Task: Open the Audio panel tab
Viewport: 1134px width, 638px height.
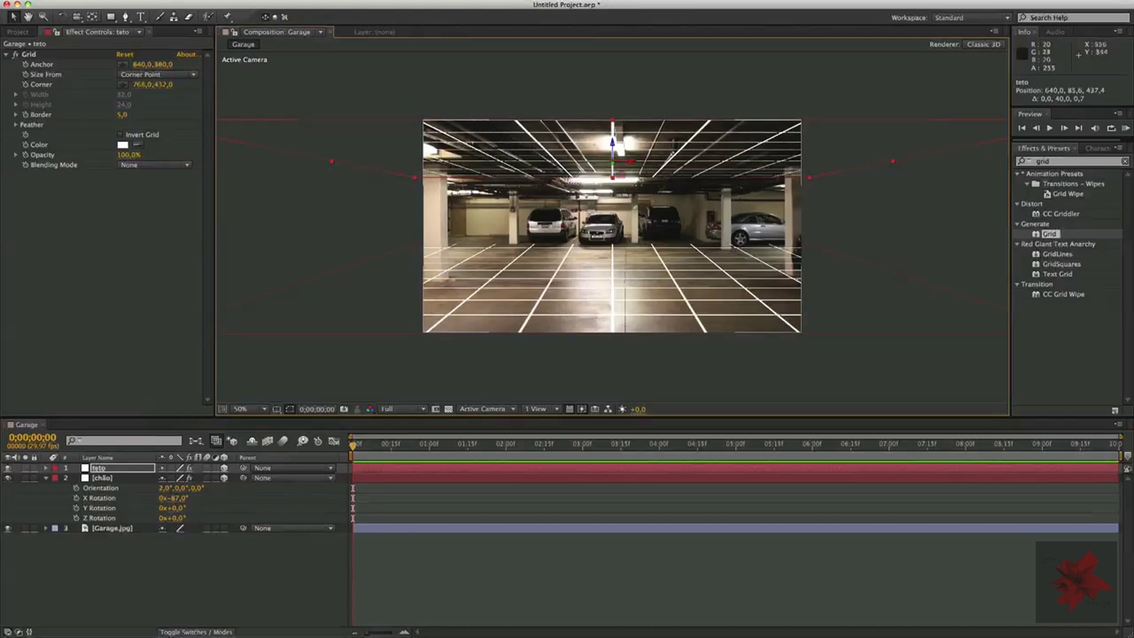Action: (x=1055, y=32)
